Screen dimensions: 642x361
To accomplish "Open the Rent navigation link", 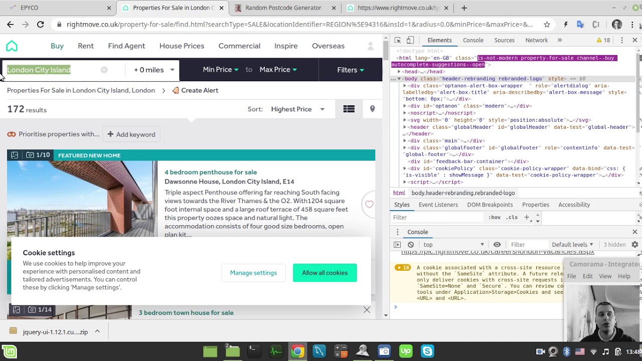I will pos(86,46).
